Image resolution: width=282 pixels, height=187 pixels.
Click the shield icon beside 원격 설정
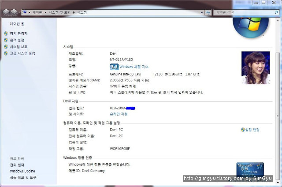[x=6, y=40]
